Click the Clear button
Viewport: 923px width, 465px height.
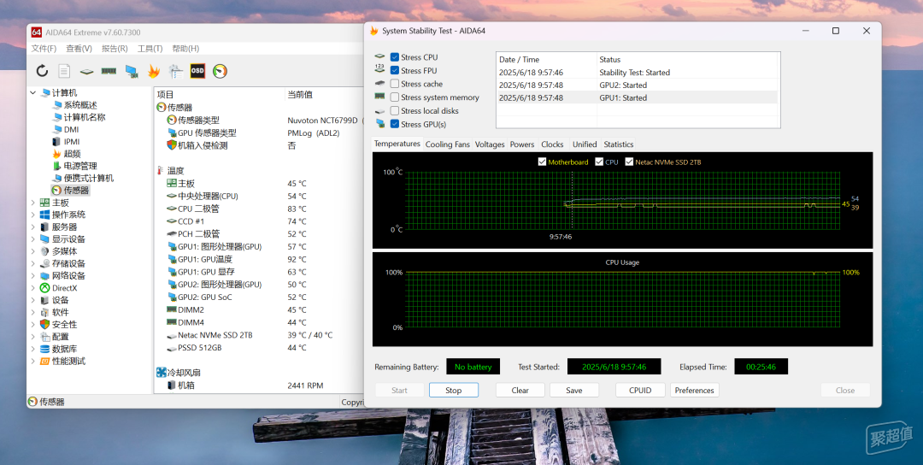click(520, 391)
